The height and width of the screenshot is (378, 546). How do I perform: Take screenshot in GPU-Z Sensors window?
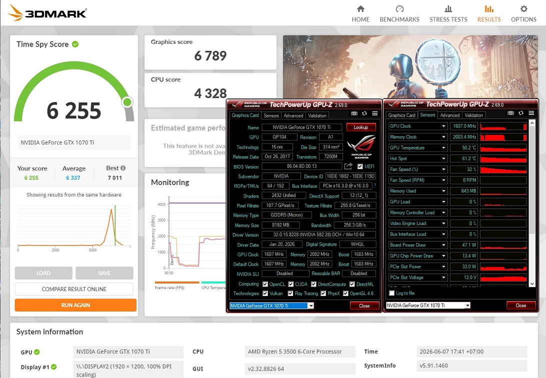[510, 113]
